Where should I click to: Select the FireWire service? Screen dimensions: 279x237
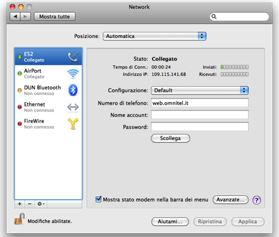point(48,124)
